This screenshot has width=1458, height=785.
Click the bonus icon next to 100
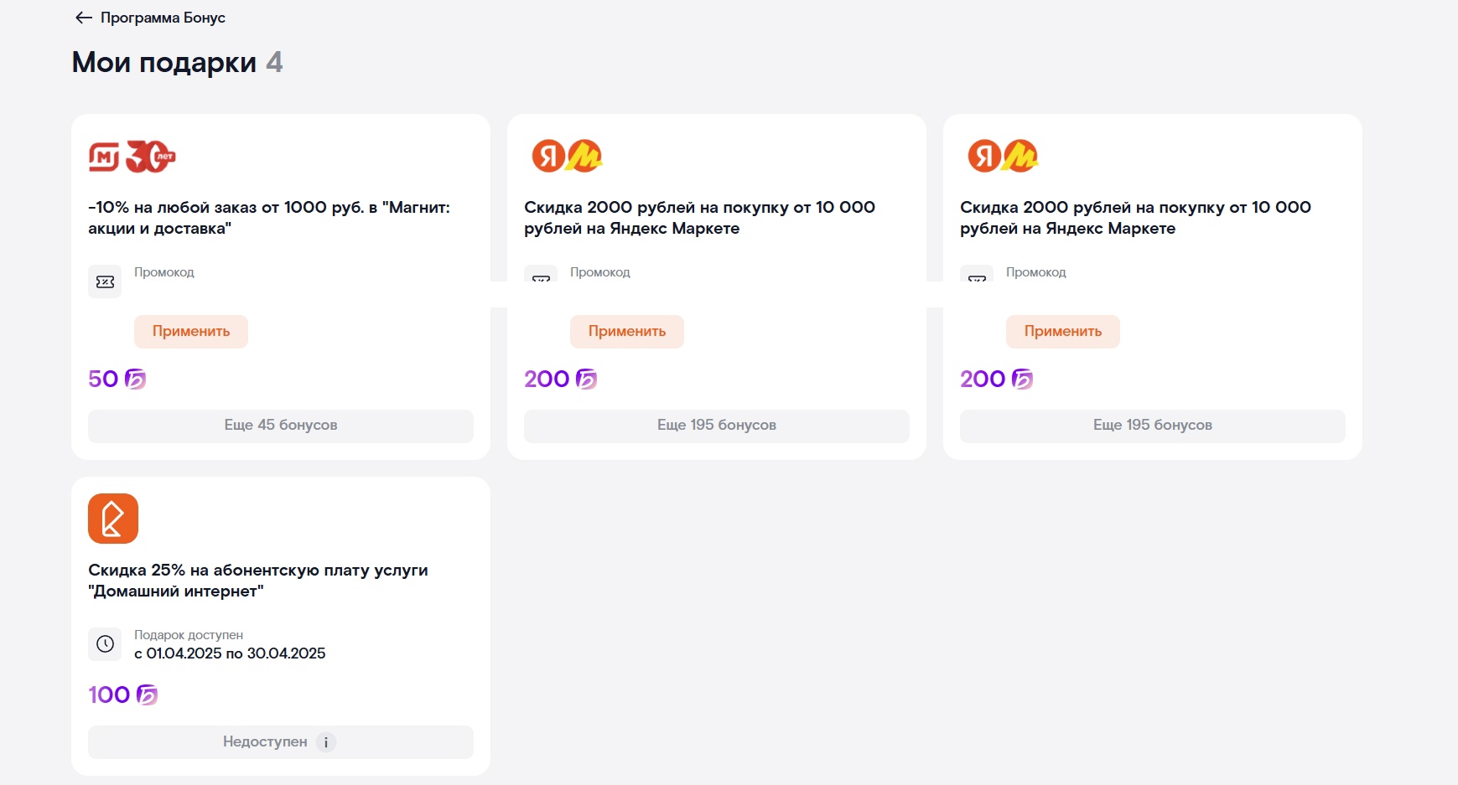click(x=148, y=695)
